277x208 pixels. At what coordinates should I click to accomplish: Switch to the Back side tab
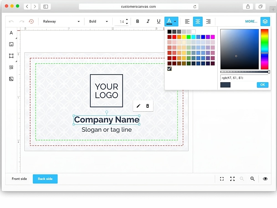click(x=45, y=179)
